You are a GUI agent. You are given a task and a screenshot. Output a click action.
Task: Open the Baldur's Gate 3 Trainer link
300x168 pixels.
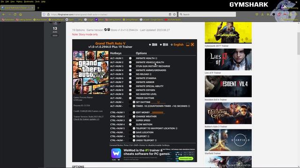click(x=216, y=126)
